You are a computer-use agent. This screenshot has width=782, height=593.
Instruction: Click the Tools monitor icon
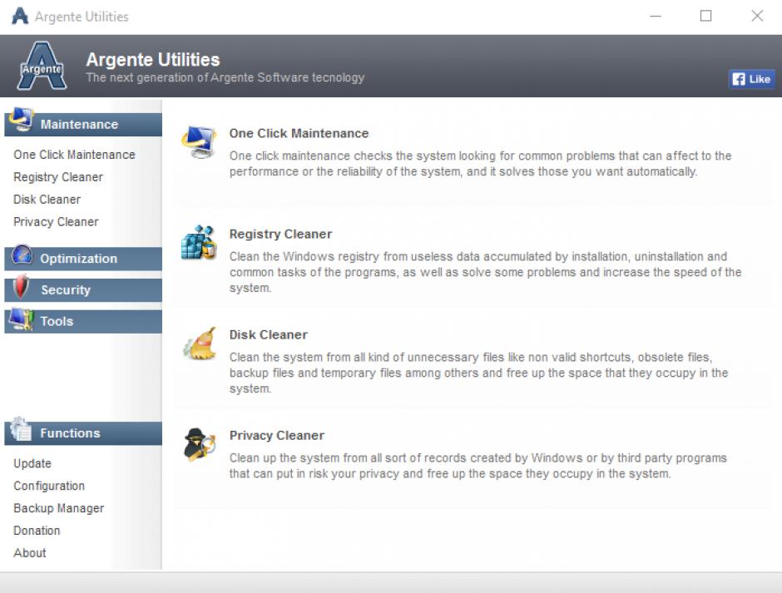coord(22,319)
